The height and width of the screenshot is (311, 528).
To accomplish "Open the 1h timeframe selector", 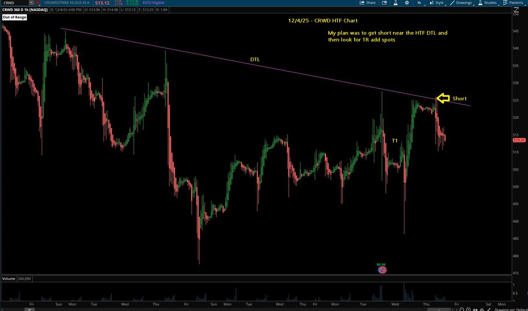I will [x=419, y=3].
